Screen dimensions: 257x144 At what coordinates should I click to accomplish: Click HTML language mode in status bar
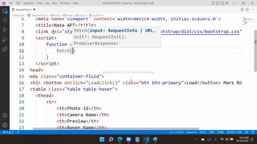(220, 132)
